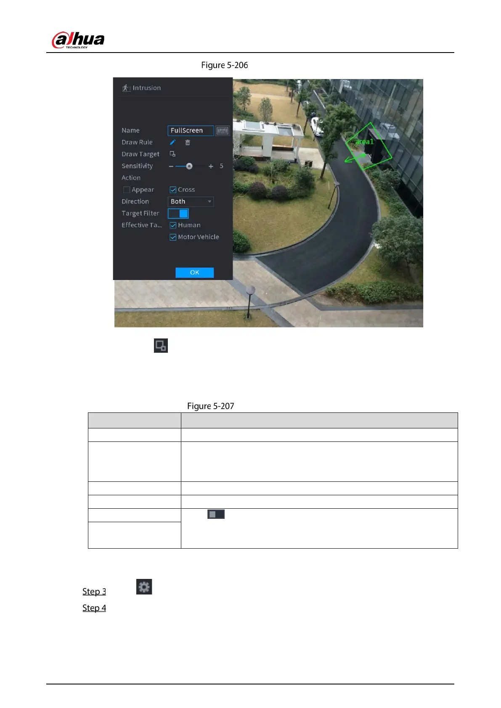Click the draw target icon below the figure
Viewport: 501px width, 708px height.
click(161, 346)
